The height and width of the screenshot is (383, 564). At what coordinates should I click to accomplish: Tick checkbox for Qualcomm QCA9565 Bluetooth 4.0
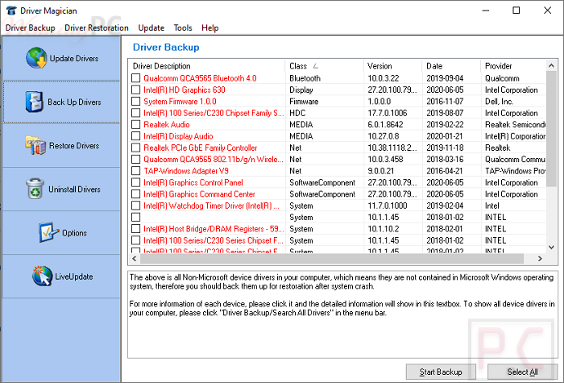tap(135, 78)
